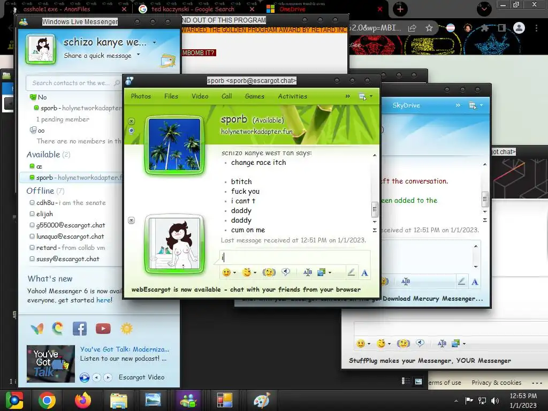Expand the SkyDrive window overflow chevron

point(458,105)
